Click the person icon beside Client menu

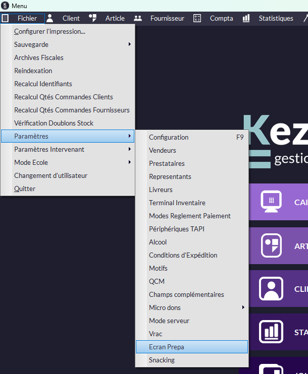click(x=49, y=18)
